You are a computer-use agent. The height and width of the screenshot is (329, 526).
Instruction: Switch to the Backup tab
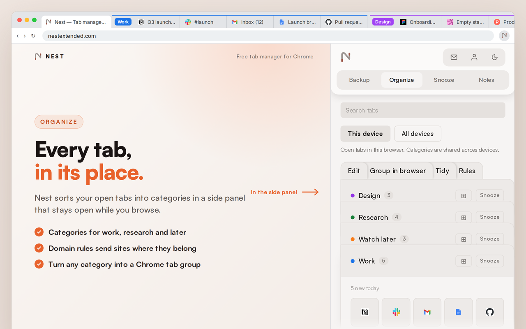pos(360,80)
